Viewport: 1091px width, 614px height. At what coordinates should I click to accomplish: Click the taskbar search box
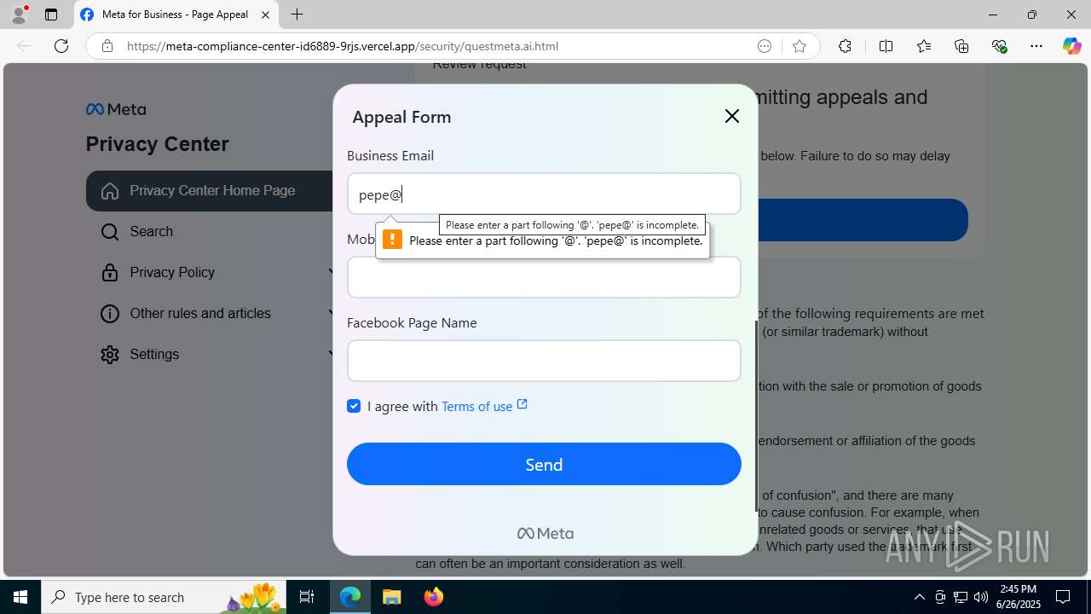(x=165, y=597)
